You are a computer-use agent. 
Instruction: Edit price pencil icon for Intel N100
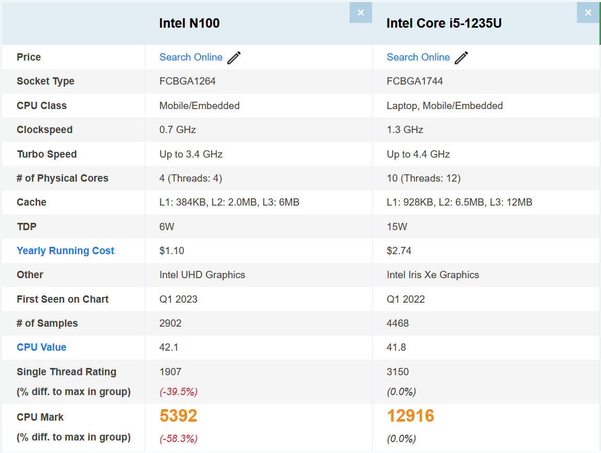tap(234, 57)
